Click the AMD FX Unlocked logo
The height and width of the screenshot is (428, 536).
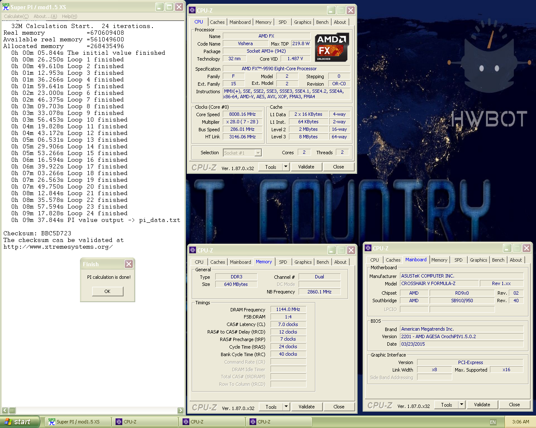click(x=332, y=47)
